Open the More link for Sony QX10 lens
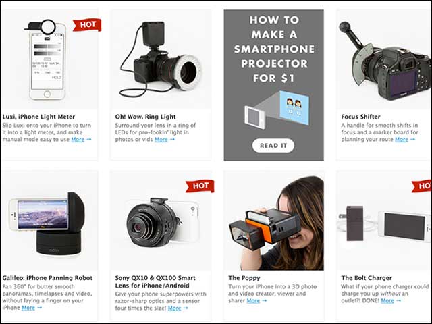The height and width of the screenshot is (324, 432). coord(174,308)
